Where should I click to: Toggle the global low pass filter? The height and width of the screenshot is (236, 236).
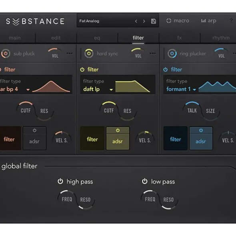click(145, 181)
